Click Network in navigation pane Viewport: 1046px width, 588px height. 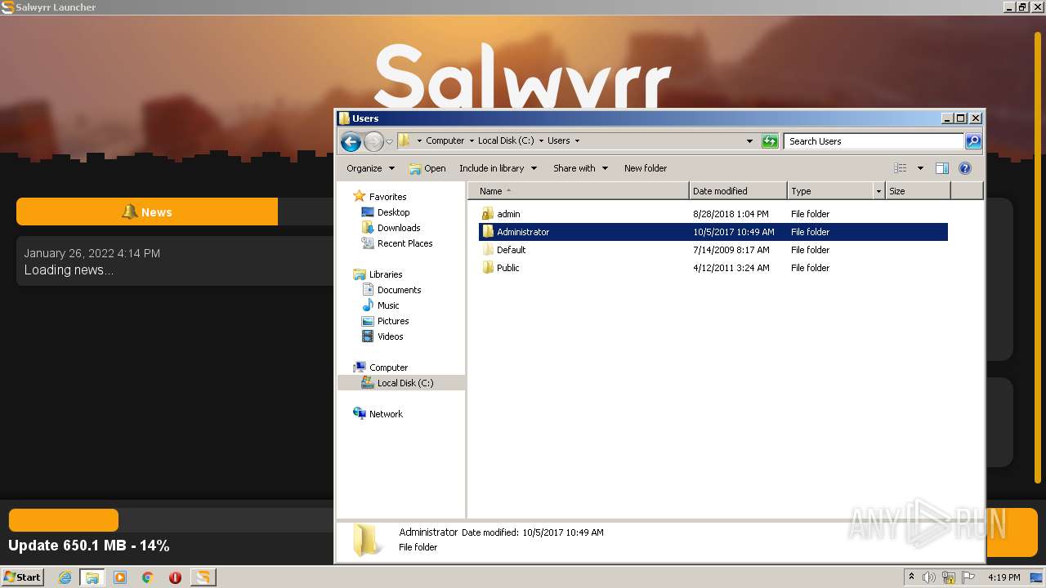point(386,414)
